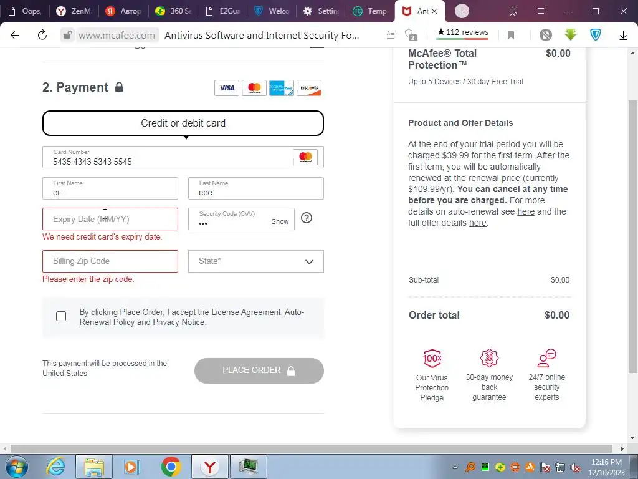This screenshot has height=479, width=638.
Task: Open the site security padlock info
Action: (x=67, y=36)
